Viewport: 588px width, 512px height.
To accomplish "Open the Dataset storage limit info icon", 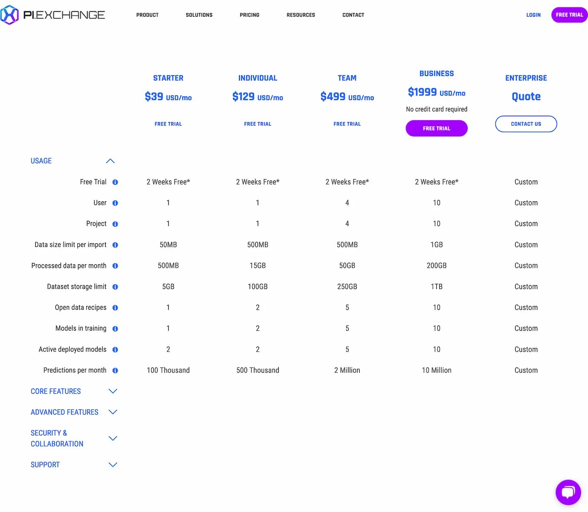I will pyautogui.click(x=115, y=286).
